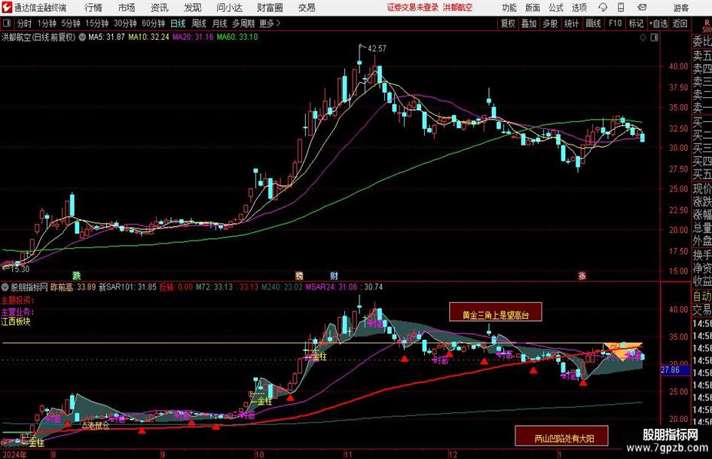The height and width of the screenshot is (459, 712).
Task: Switch to 分时 intraday view
Action: (x=25, y=23)
